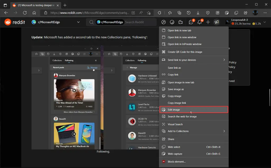Image resolution: width=271 pixels, height=168 pixels.
Task: Open the Edge History toolbar icon
Action: click(x=188, y=13)
